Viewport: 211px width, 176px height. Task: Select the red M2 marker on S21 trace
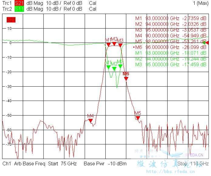114,44
